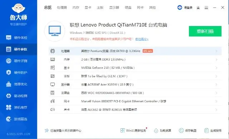The width and height of the screenshot is (229, 139).
Task: Click the display monitor row icon
Action: tap(53, 84)
